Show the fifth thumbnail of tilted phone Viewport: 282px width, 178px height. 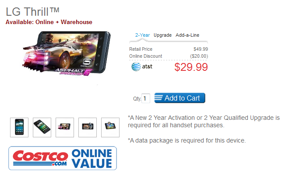coord(110,127)
